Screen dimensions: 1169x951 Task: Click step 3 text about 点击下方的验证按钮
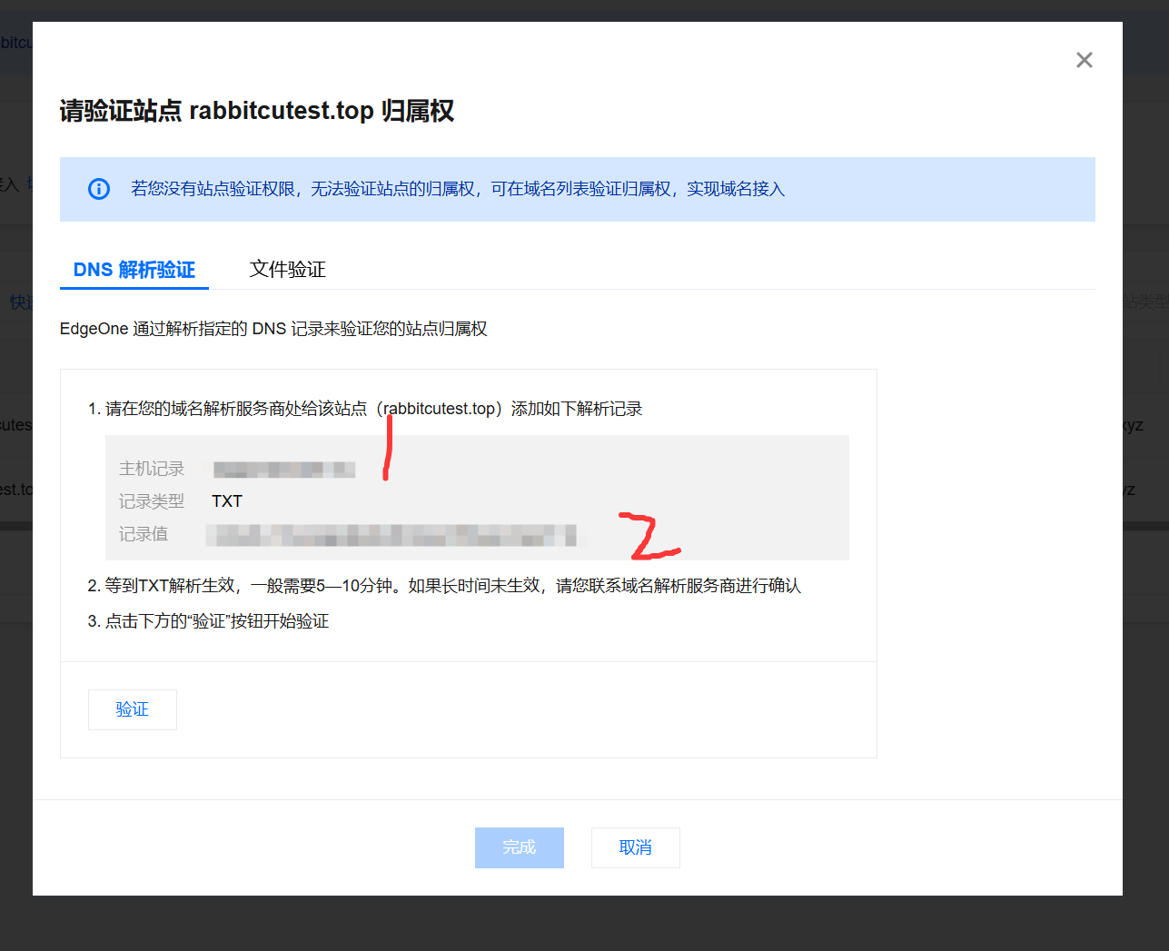[x=209, y=621]
